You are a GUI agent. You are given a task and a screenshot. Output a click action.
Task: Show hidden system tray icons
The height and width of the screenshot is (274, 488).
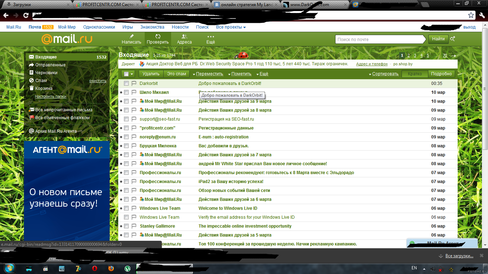point(424,269)
